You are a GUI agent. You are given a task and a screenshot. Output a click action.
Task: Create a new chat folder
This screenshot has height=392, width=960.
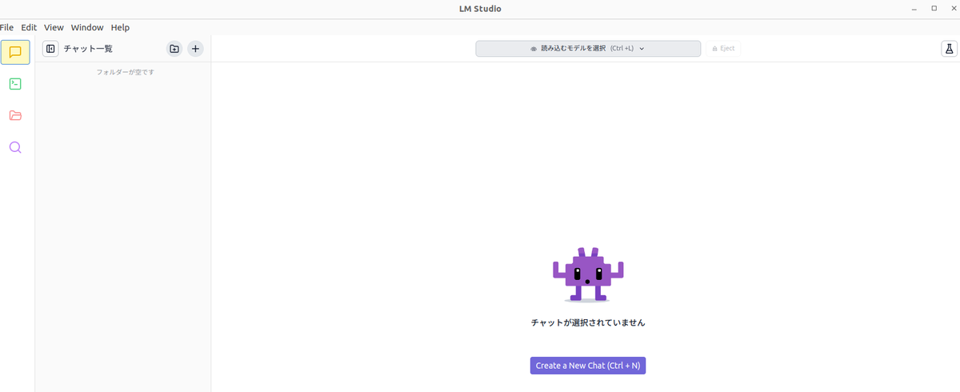click(174, 49)
